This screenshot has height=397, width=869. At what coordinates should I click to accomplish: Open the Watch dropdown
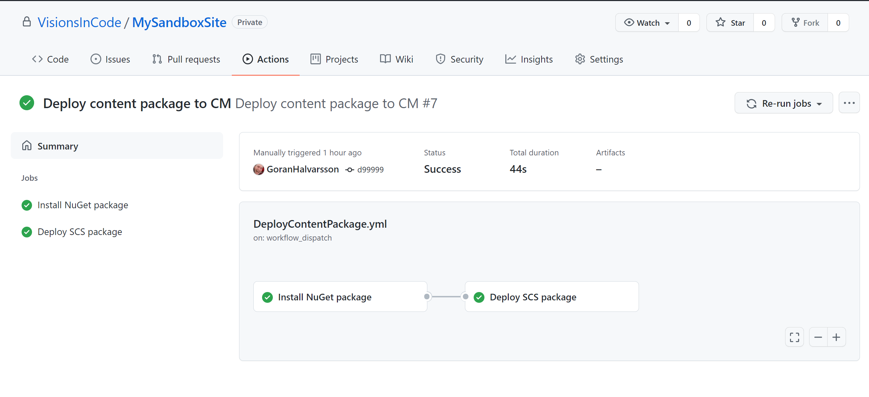[x=647, y=23]
